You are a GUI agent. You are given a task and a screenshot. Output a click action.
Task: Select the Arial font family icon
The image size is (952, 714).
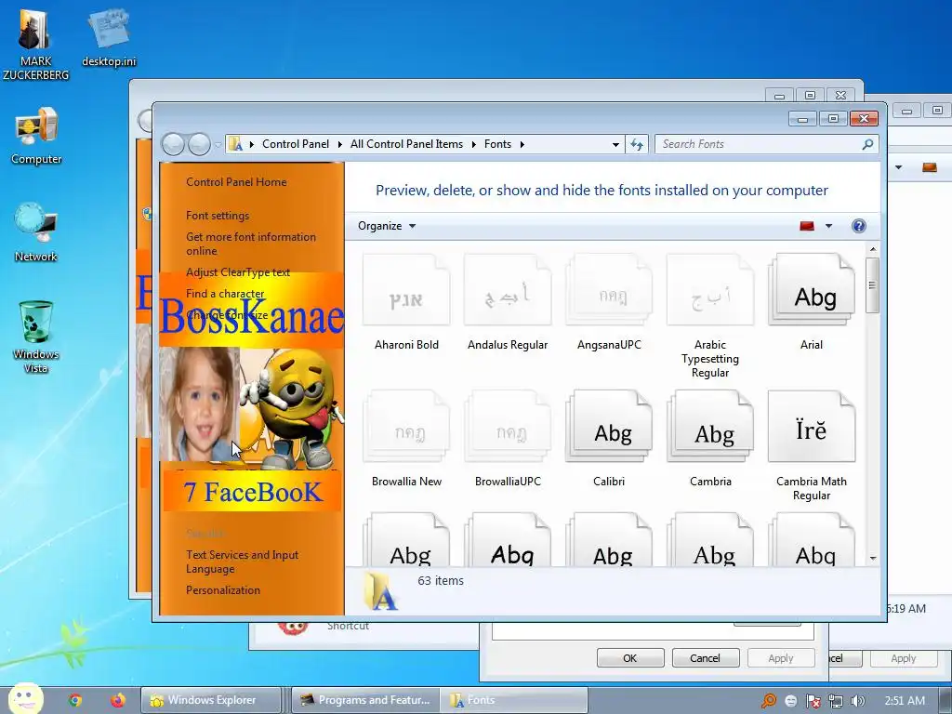tap(812, 290)
